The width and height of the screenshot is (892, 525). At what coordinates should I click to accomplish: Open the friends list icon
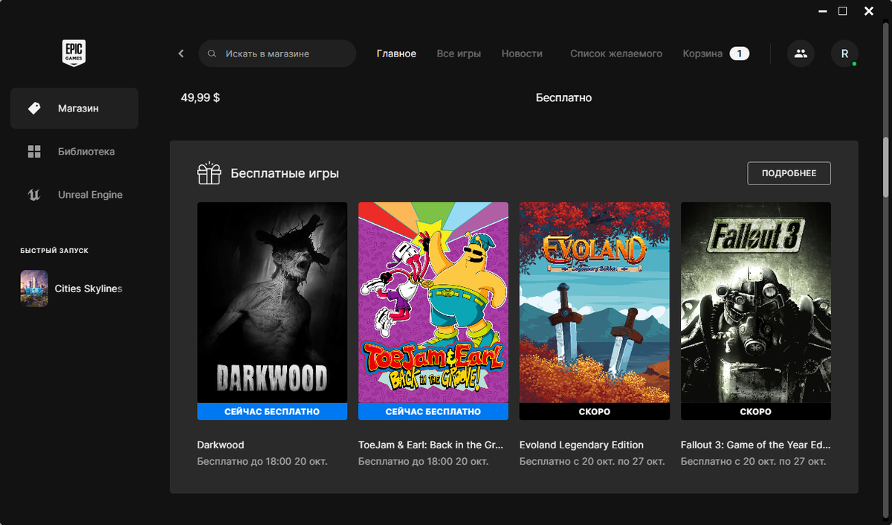801,54
